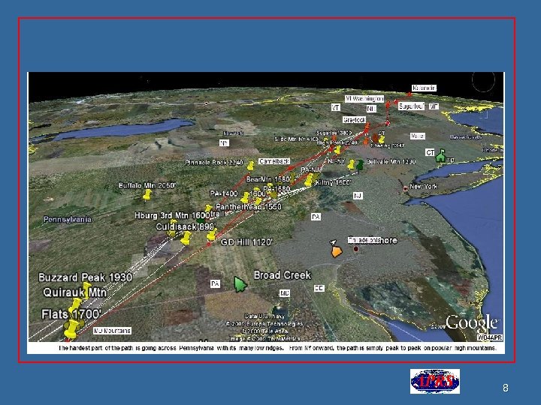Select yellow pushpin at Quirauk Mtn
541x405 pixels.
click(74, 306)
